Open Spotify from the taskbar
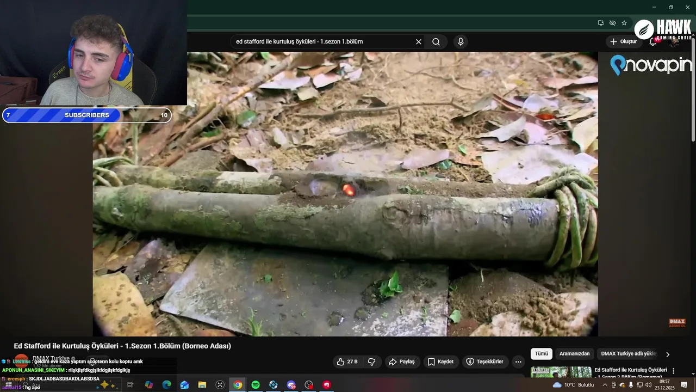This screenshot has width=696, height=392. coord(256,385)
